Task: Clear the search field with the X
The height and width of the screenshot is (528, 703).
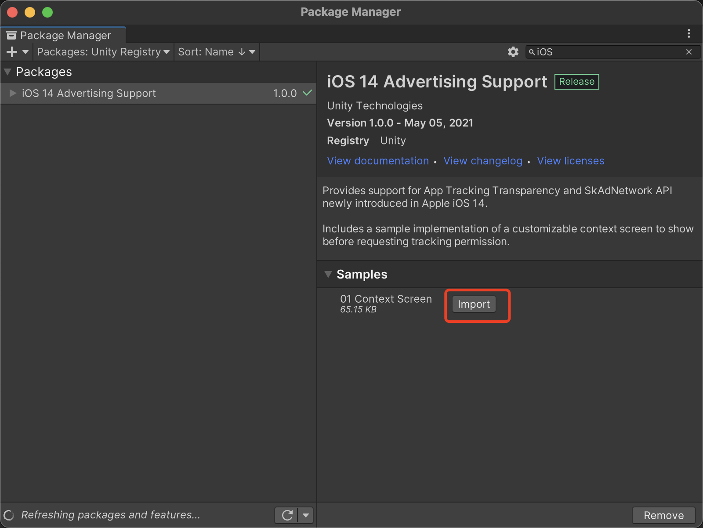Action: tap(689, 52)
